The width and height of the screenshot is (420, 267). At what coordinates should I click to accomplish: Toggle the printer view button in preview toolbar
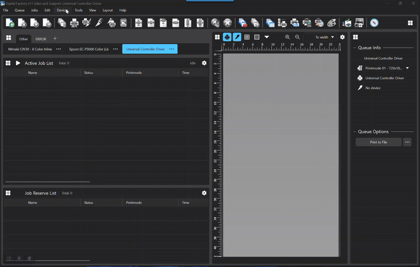point(227,37)
